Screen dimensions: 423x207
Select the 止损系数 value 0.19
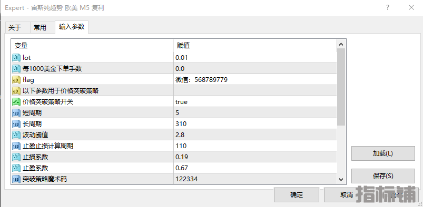182,157
